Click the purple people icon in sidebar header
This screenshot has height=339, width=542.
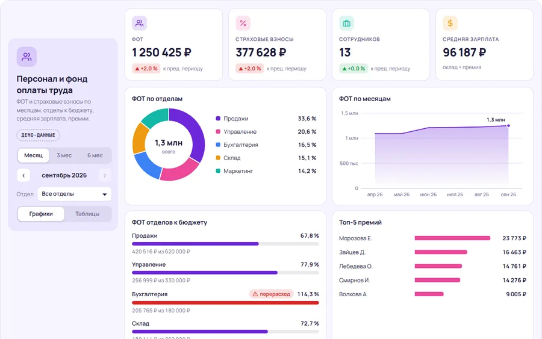coord(26,57)
